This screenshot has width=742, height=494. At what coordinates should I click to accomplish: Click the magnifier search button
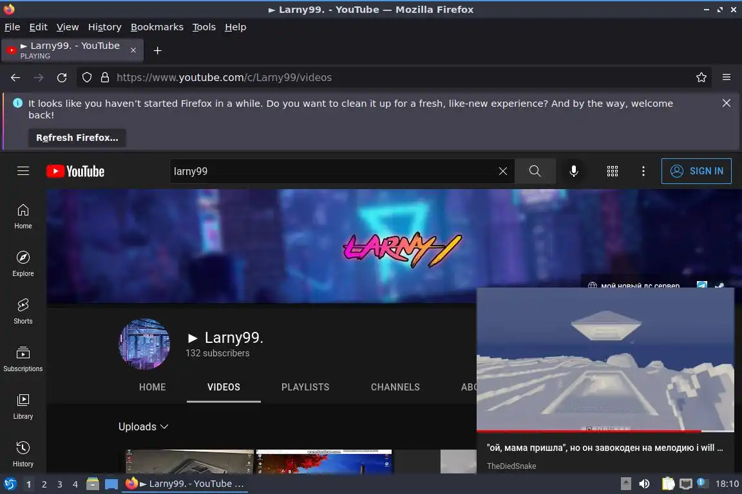pyautogui.click(x=535, y=171)
